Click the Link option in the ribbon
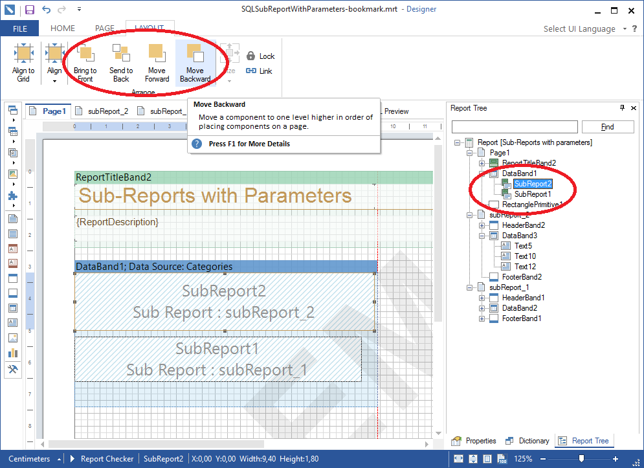The width and height of the screenshot is (644, 468). [x=259, y=71]
